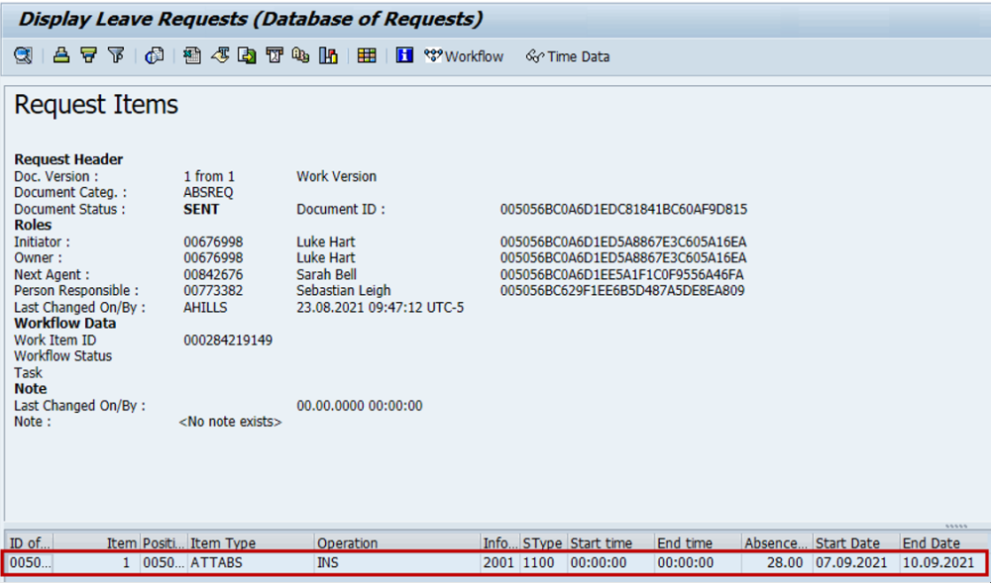Display the bar chart graphic icon
This screenshot has height=583, width=991.
pos(328,55)
